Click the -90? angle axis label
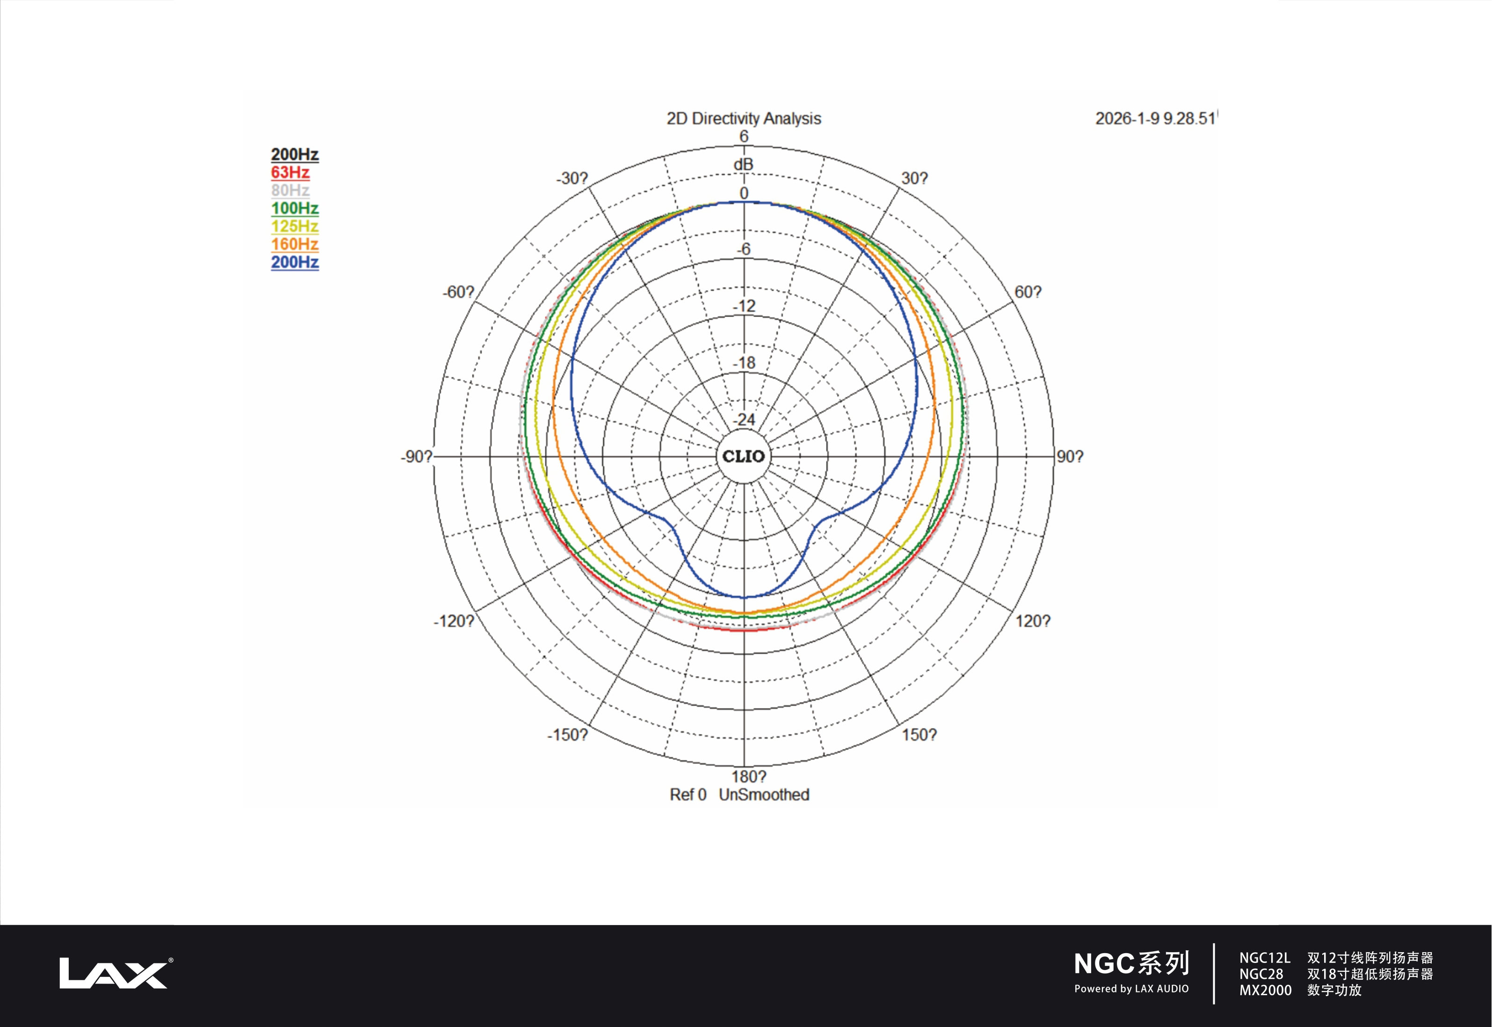This screenshot has width=1492, height=1027. point(416,456)
